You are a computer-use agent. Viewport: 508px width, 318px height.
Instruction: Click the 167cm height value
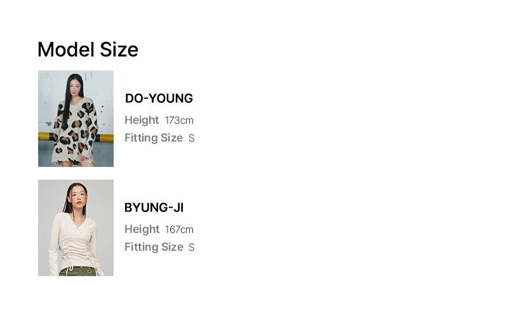click(x=179, y=230)
